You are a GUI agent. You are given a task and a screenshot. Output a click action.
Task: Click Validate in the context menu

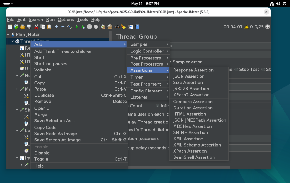click(79, 70)
